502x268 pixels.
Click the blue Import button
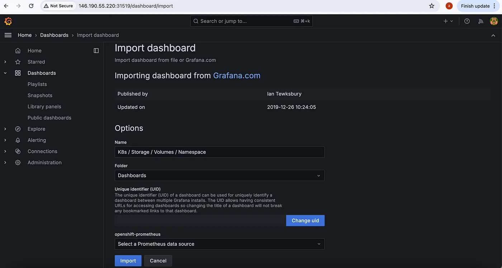point(128,260)
